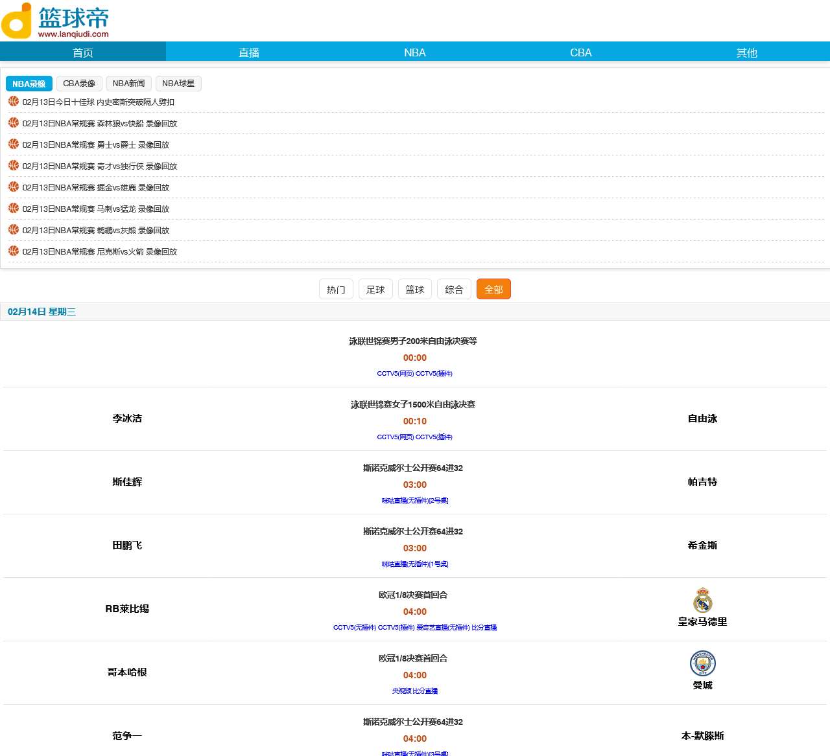The height and width of the screenshot is (756, 830).
Task: Click basketball icon beside 勇士vs爵士 replay
Action: 14,144
